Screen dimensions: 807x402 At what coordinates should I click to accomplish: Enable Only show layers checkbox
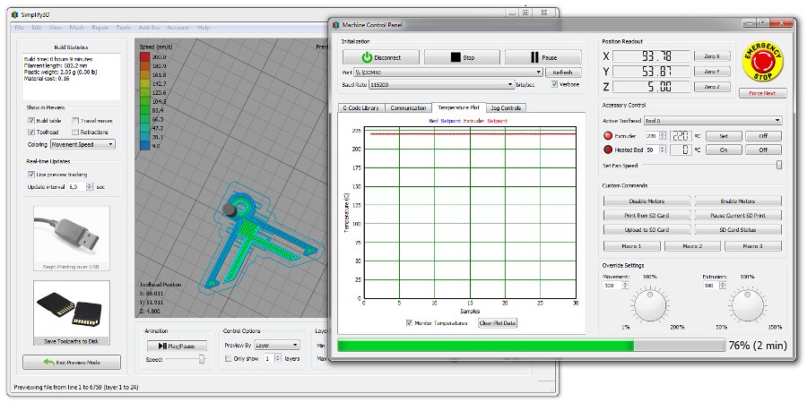(x=228, y=358)
